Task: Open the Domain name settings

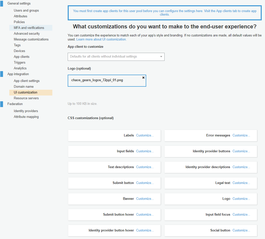Action: [x=24, y=87]
